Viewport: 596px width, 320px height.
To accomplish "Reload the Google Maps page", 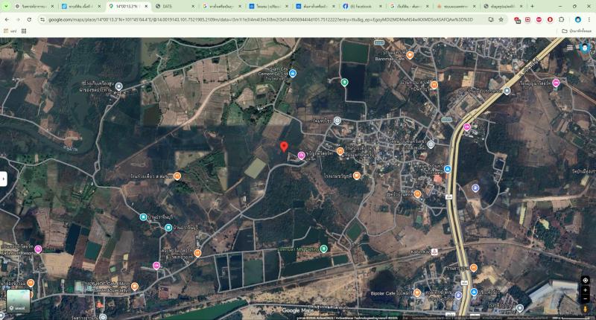I will [x=29, y=19].
